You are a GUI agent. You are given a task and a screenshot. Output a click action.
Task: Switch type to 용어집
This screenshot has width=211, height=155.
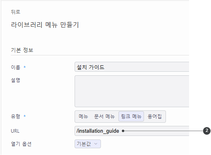click(154, 116)
